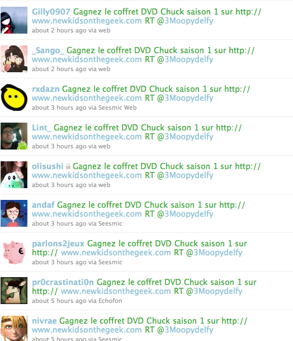Screen dimensions: 293x341
Task: Click the andaf username link
Action: point(43,205)
